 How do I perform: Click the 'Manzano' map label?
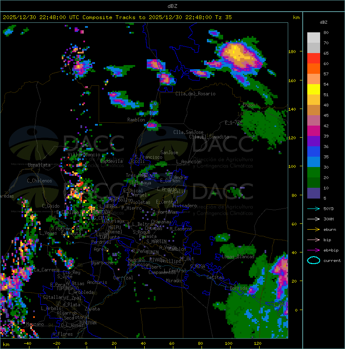click(x=35, y=324)
